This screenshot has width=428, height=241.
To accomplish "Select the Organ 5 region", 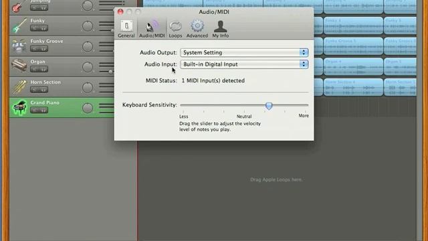I will click(x=400, y=66).
